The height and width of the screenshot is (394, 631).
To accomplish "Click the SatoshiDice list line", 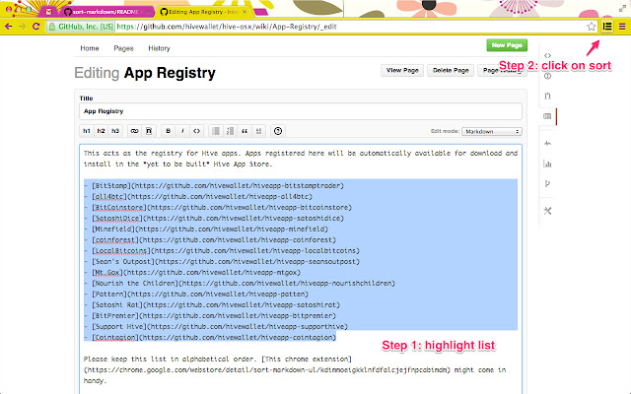I will click(x=214, y=219).
